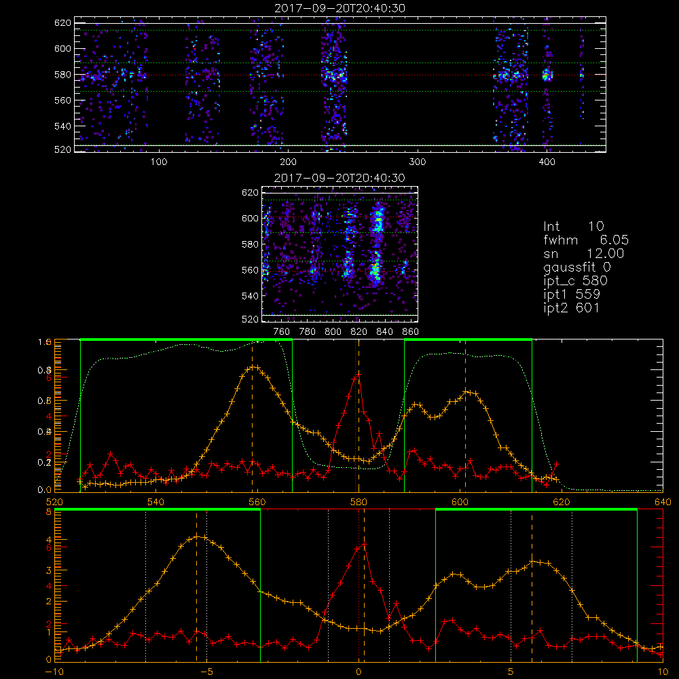Click the x-axis label 300 of top spectrogram
Image resolution: width=679 pixels, height=679 pixels.
coord(418,162)
